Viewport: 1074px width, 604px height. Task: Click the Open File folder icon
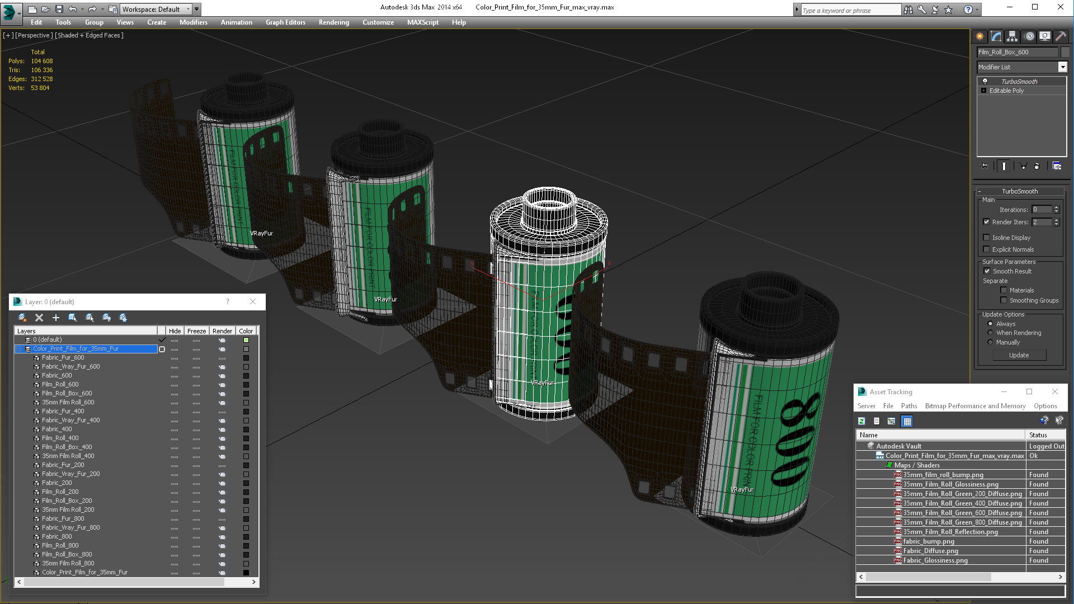(46, 10)
